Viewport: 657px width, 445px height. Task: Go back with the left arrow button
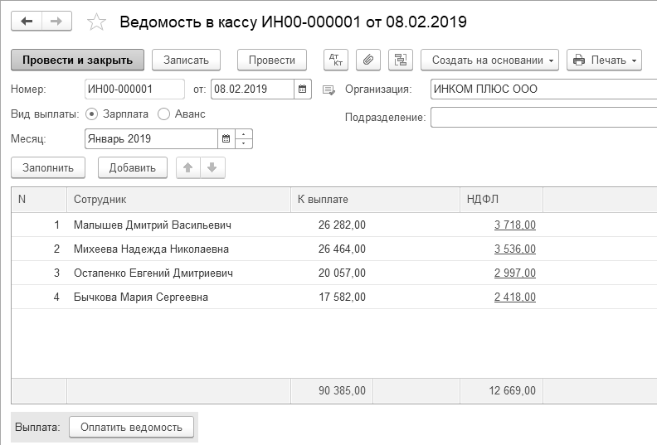[x=27, y=22]
